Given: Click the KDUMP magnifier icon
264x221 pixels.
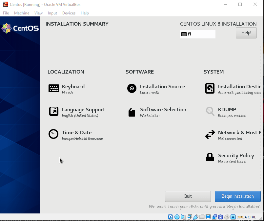Looking at the screenshot, I should click(x=210, y=111).
